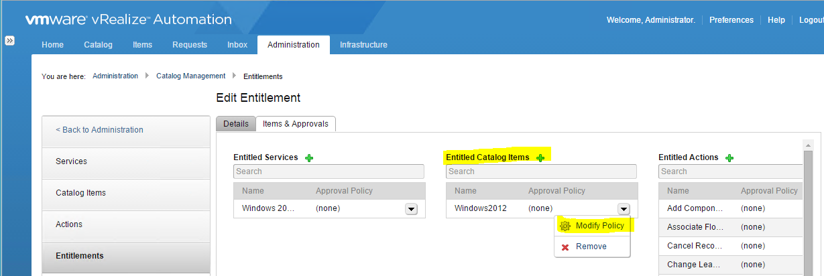
Task: Select the Add Compon... action row
Action: [x=731, y=208]
